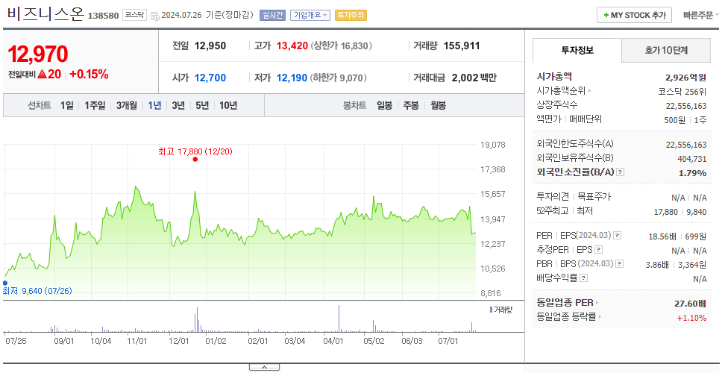The image size is (722, 373).
Task: Click the 저가 value 12,190
Action: coord(292,78)
